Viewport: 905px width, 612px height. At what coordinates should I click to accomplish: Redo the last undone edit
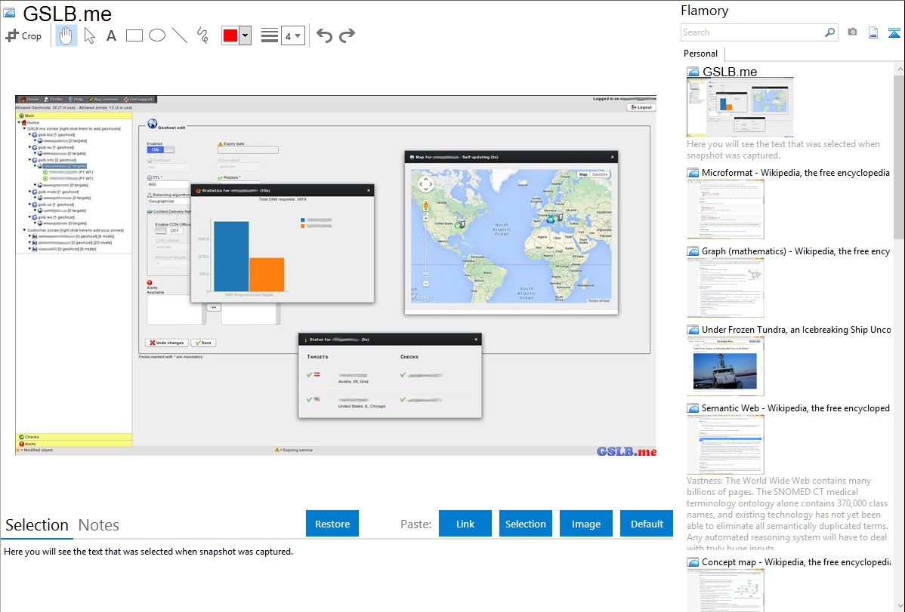347,35
